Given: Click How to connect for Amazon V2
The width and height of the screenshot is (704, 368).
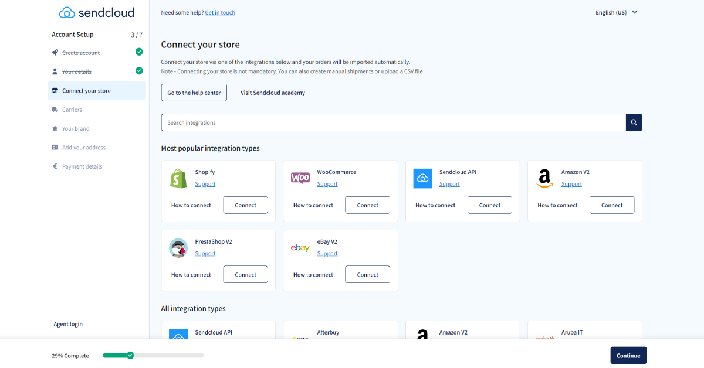Looking at the screenshot, I should coord(557,206).
